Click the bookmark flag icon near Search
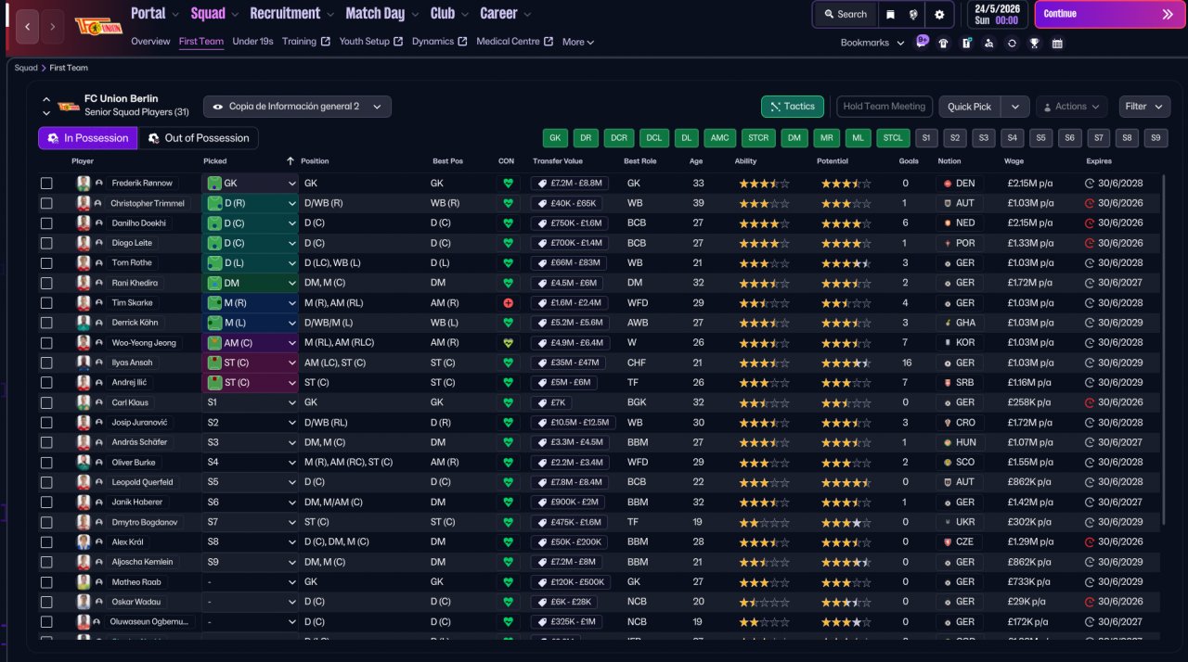Screen dimensions: 1188x662 (891, 14)
